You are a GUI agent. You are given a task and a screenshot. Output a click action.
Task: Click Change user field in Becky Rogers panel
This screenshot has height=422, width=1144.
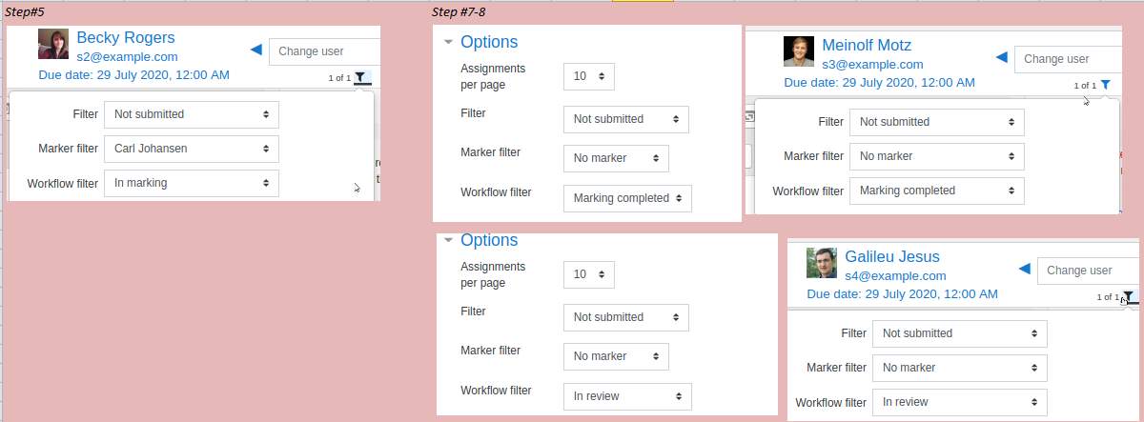324,51
